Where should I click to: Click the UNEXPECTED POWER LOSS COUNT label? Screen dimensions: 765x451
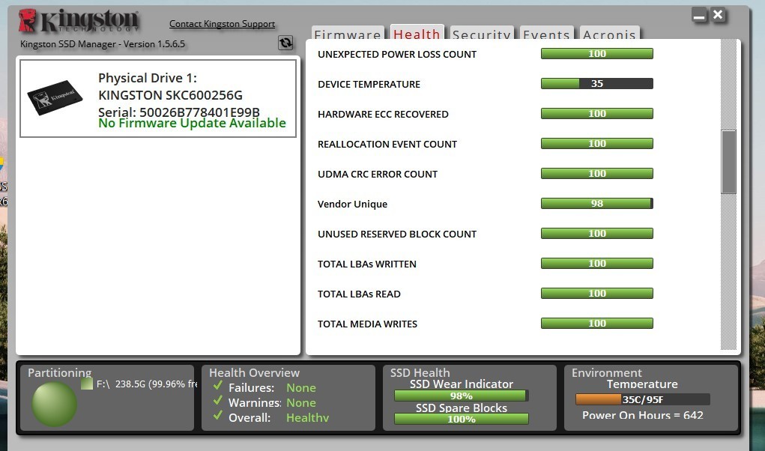tap(397, 54)
